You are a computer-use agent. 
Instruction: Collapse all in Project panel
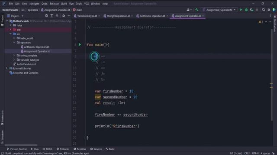click(57, 16)
